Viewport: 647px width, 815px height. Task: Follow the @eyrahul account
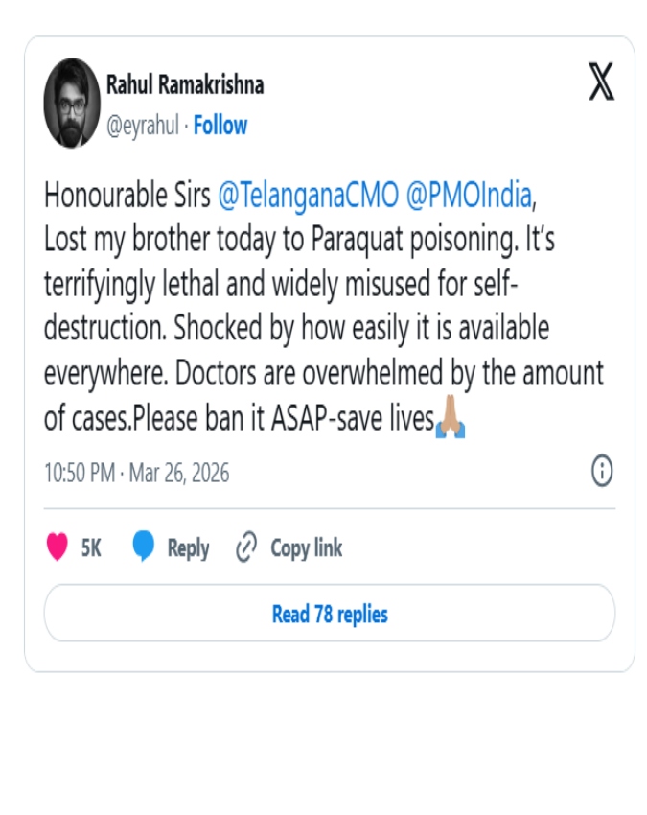coord(220,126)
